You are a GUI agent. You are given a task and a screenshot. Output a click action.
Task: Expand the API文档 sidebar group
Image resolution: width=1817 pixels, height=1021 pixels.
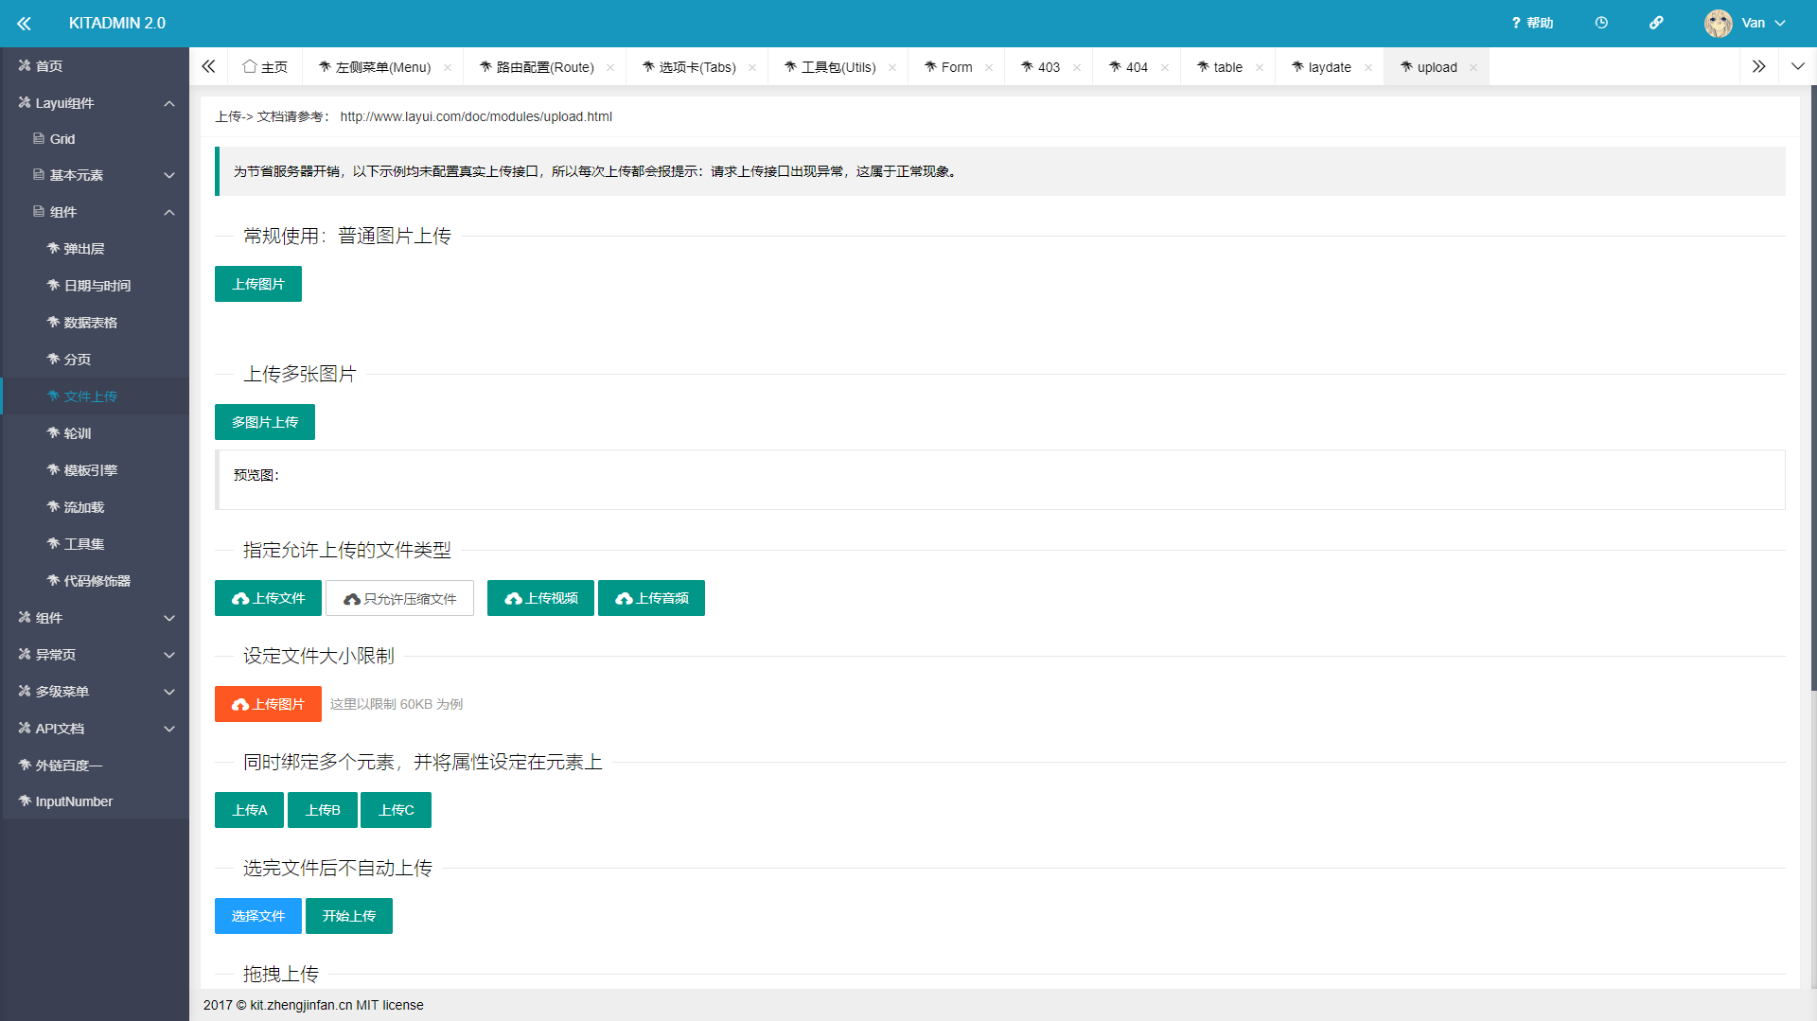click(x=95, y=729)
